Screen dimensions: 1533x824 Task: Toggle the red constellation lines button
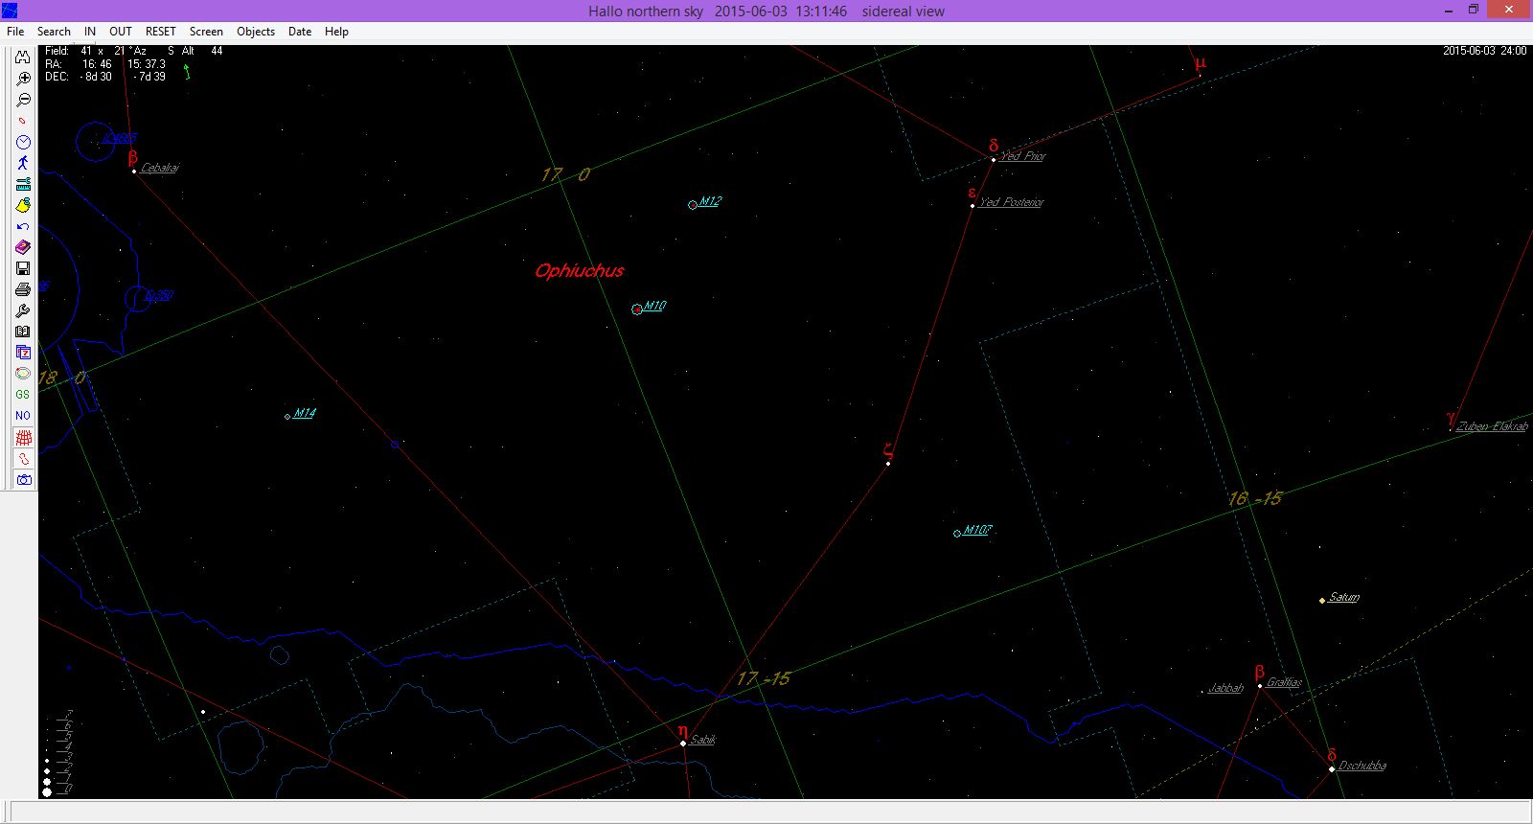click(23, 458)
